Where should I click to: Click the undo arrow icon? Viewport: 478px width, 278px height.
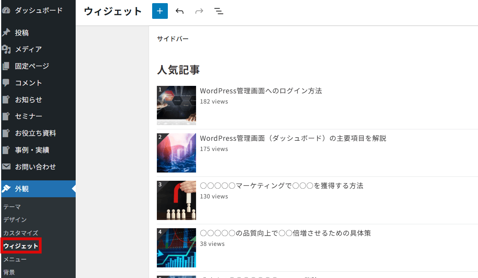pyautogui.click(x=180, y=11)
